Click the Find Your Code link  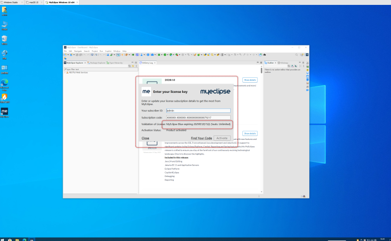pyautogui.click(x=201, y=138)
